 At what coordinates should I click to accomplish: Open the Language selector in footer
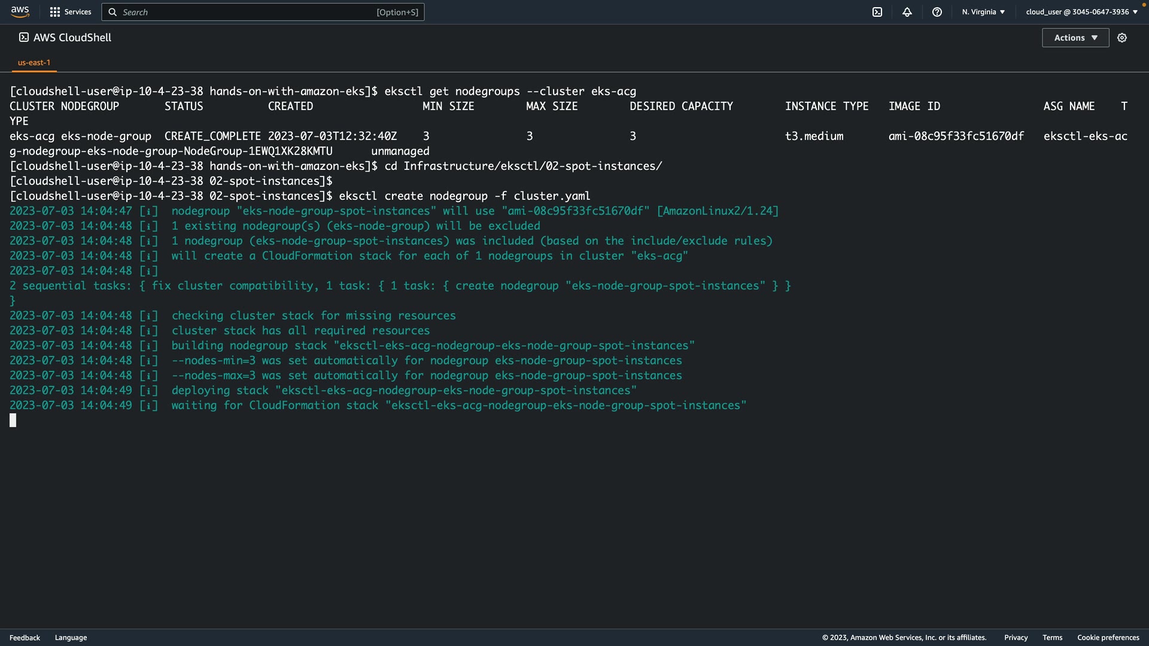tap(71, 638)
